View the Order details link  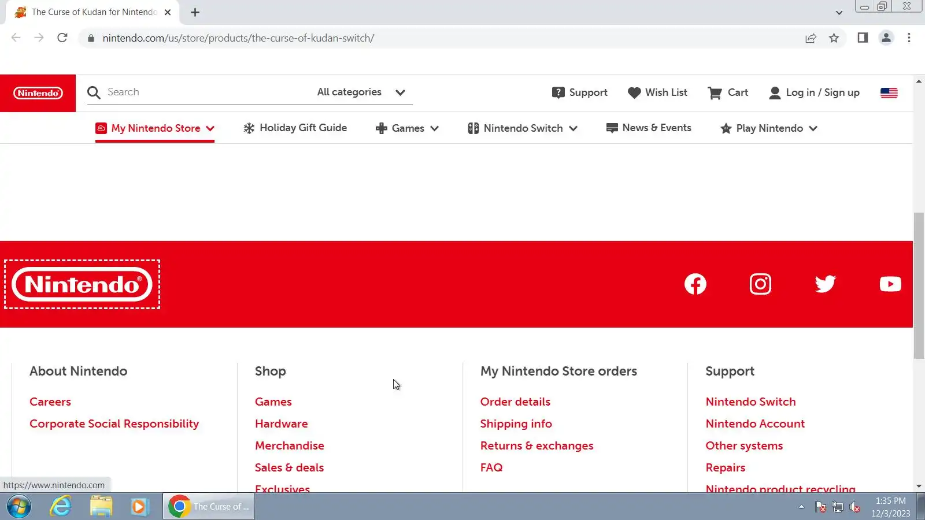click(x=515, y=402)
